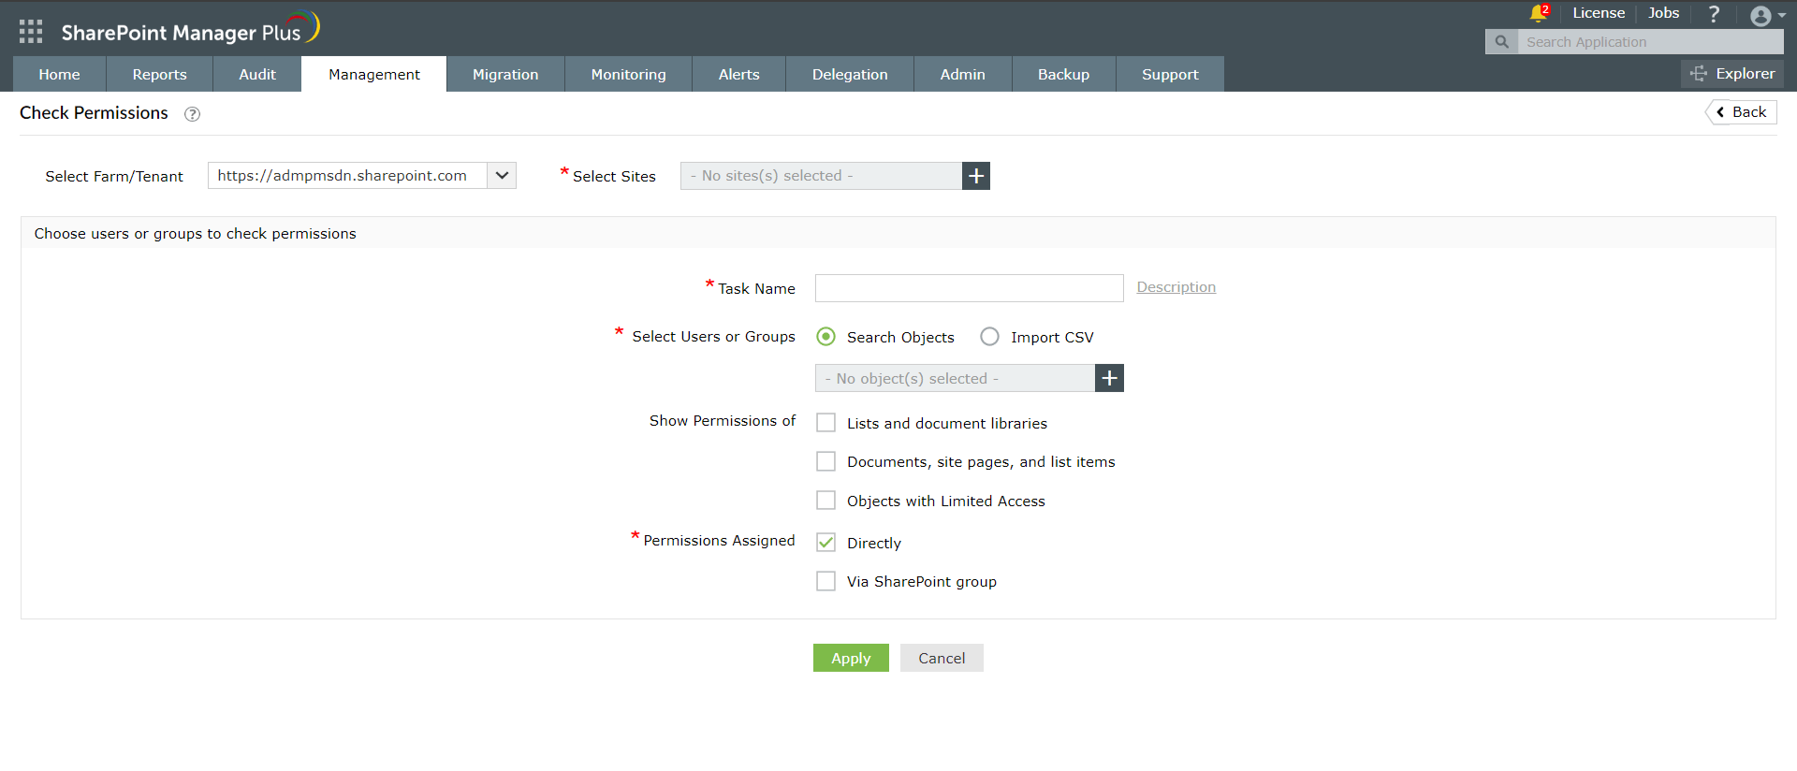Check Documents, site pages, and list items
Screen dimensions: 1797x771
(x=825, y=461)
